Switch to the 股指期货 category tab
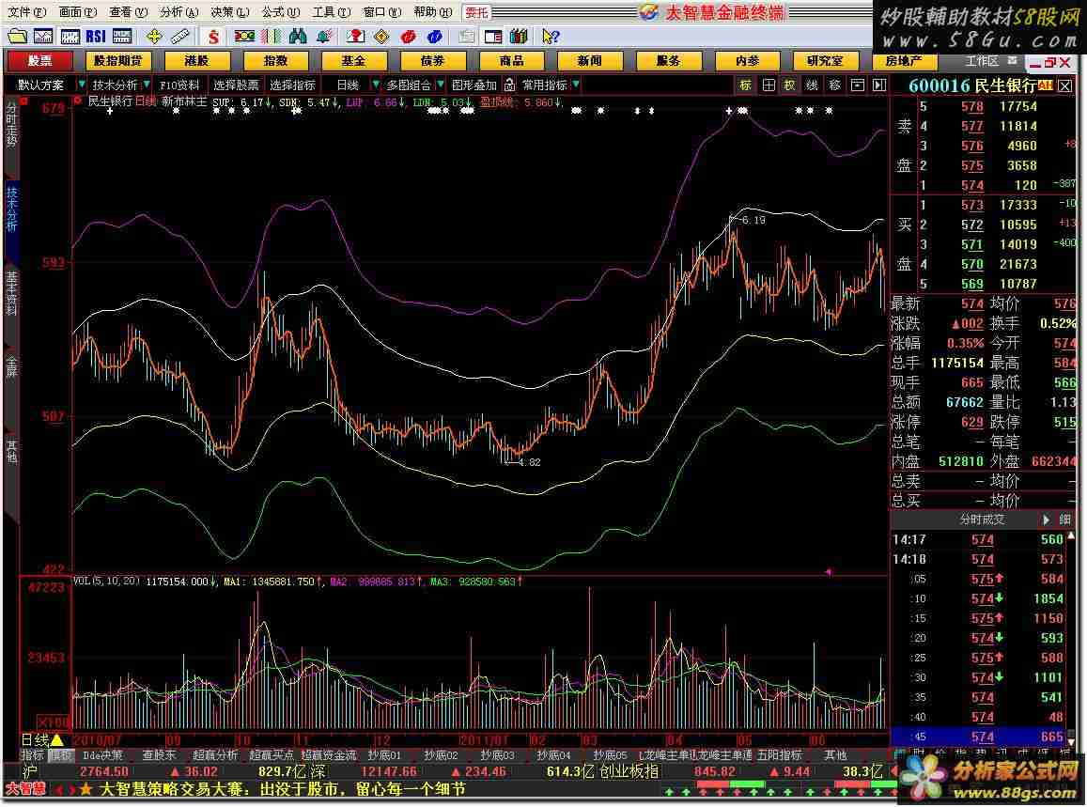Screen dimensions: 1087x807 pos(117,61)
